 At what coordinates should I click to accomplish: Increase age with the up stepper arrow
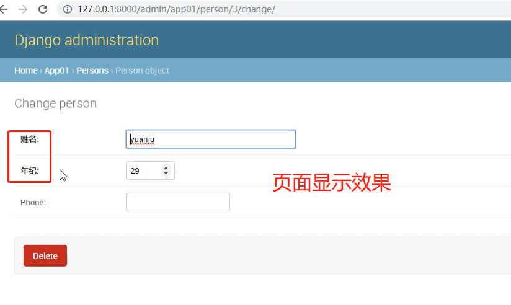(166, 168)
